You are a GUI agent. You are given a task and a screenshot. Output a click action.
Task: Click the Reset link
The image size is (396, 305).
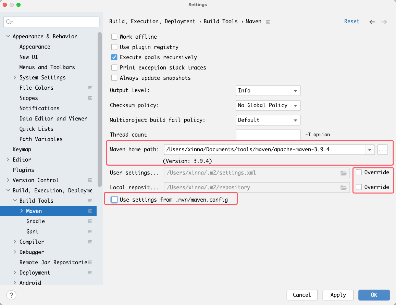351,22
